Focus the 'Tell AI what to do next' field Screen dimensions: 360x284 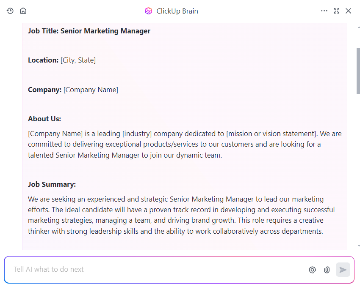point(158,269)
